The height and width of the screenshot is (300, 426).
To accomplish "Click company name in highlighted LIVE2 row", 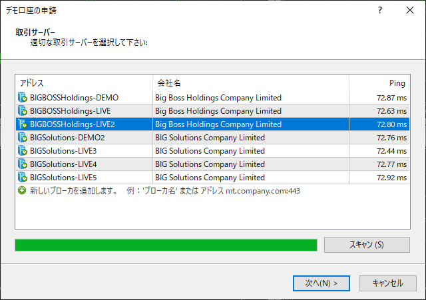I will (218, 124).
